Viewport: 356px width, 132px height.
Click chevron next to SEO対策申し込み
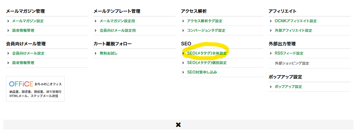183,72
